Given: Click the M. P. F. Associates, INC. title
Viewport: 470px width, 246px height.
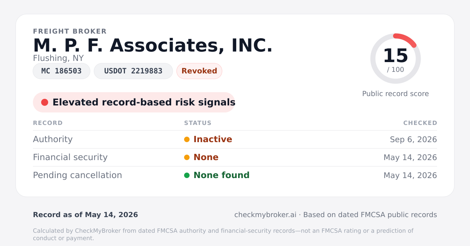Looking at the screenshot, I should point(153,46).
